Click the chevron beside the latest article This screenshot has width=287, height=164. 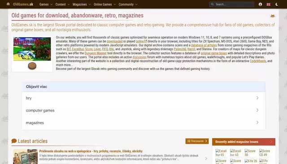(x=206, y=159)
